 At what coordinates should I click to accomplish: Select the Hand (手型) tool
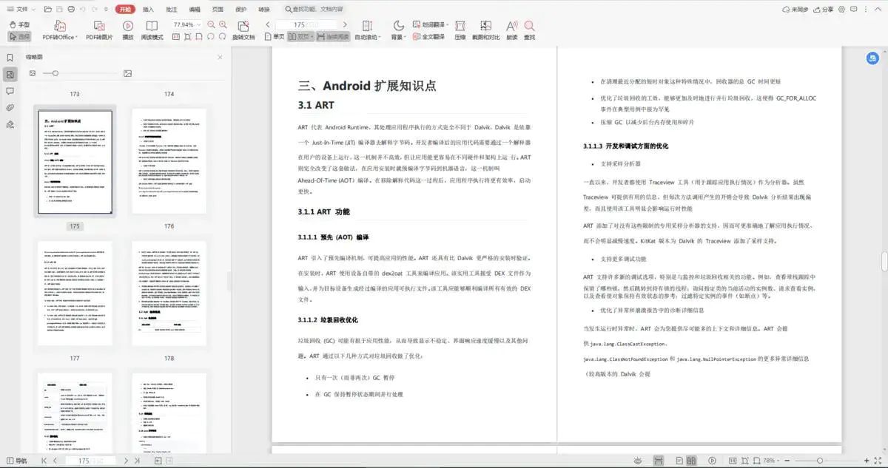[20, 24]
